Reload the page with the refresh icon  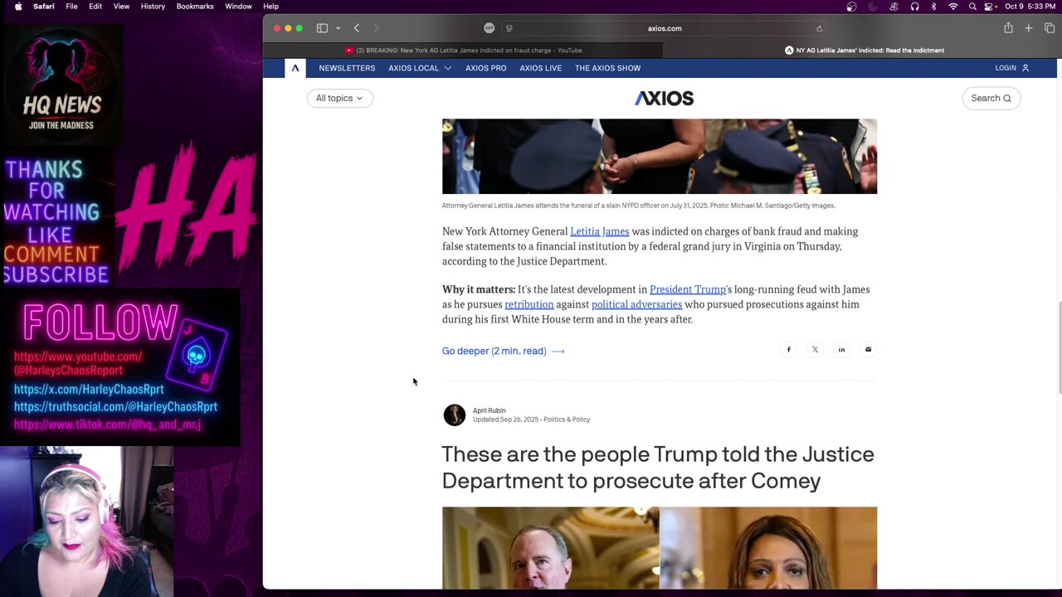tap(820, 28)
